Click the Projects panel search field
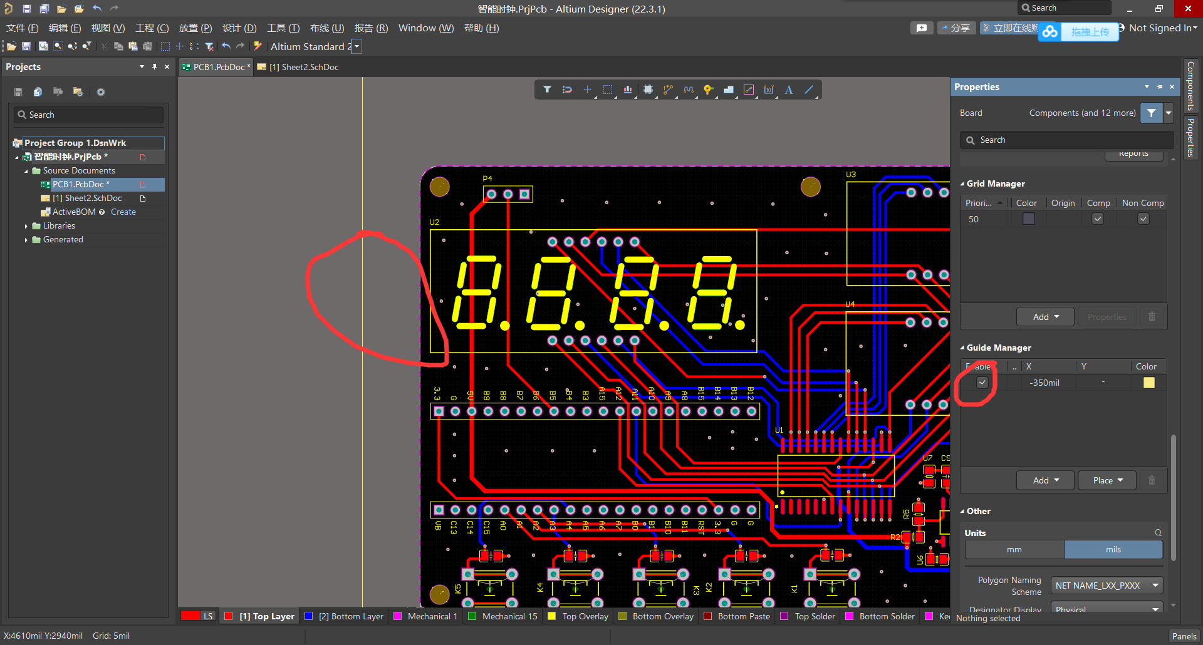Image resolution: width=1203 pixels, height=645 pixels. coord(88,115)
